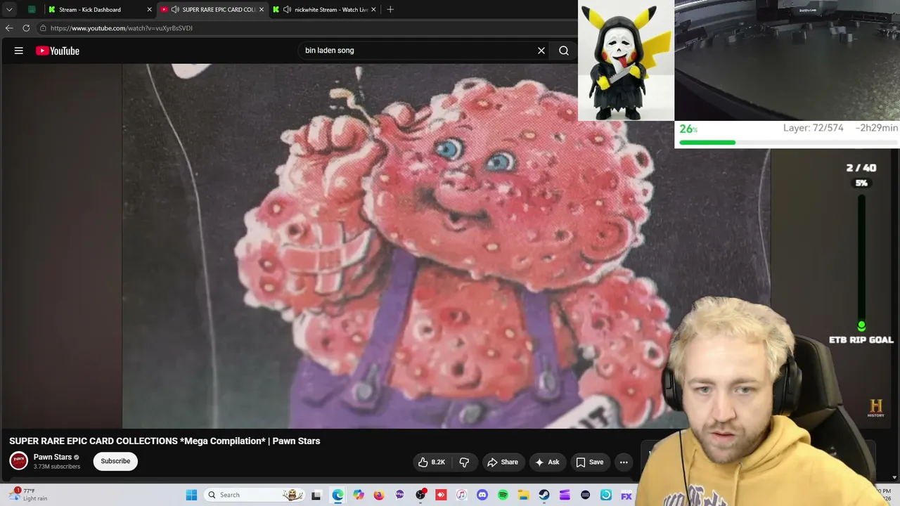The height and width of the screenshot is (506, 900).
Task: Open a new browser tab
Action: click(x=390, y=9)
